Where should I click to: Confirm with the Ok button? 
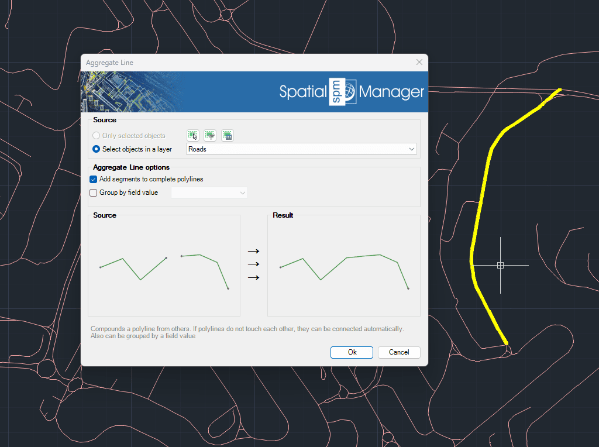tap(352, 352)
